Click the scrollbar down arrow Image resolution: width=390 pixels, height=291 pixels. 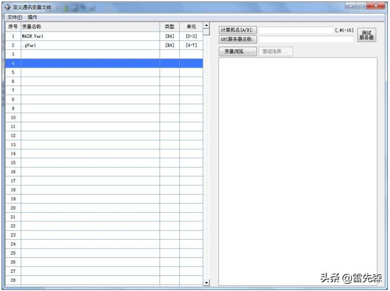(x=206, y=283)
